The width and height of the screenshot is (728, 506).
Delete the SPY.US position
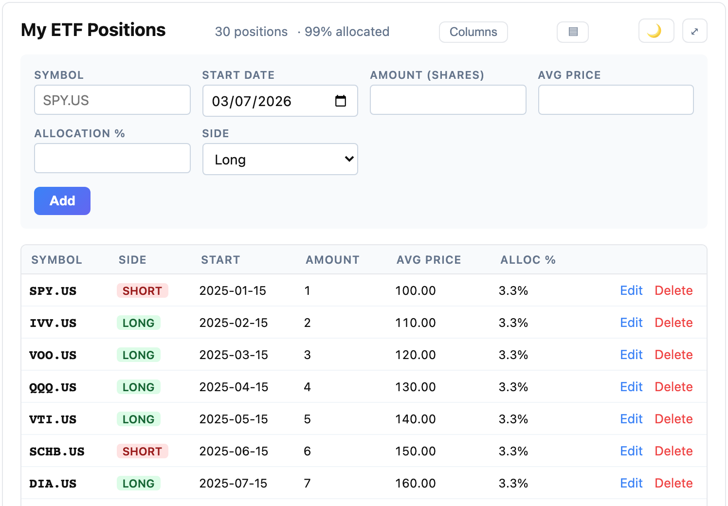(x=673, y=290)
